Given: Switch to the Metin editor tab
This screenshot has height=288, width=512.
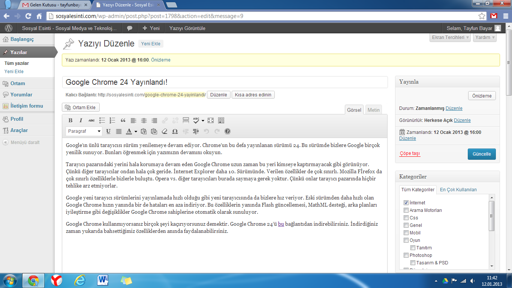Looking at the screenshot, I should pos(373,110).
